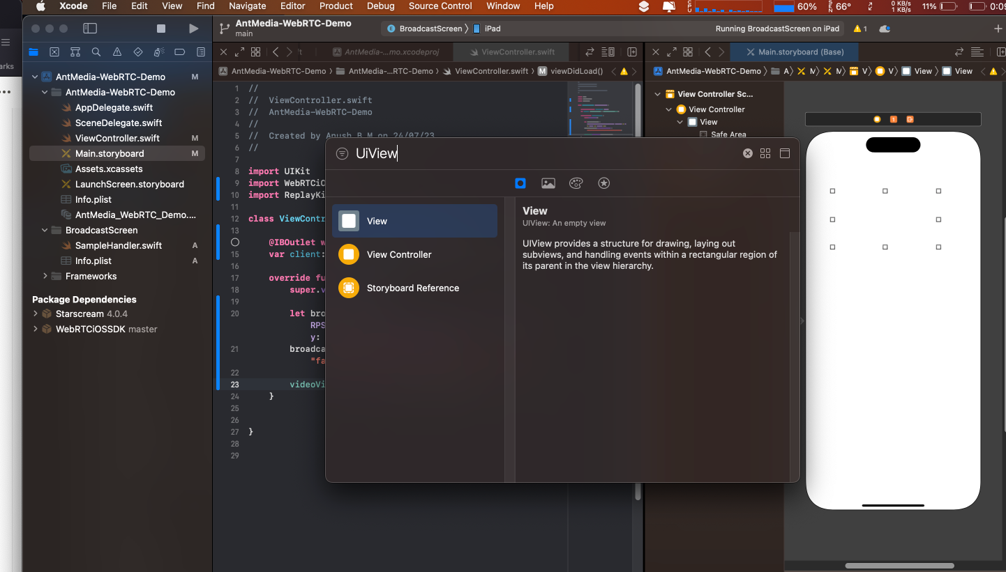Collapse the AntMedia-WebRTC-Demo group folder
The image size is (1006, 572).
pyautogui.click(x=45, y=92)
